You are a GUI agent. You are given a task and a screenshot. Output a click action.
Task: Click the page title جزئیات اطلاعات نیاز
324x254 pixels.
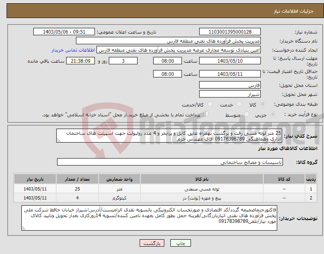point(294,11)
